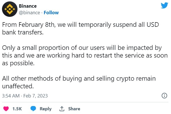Click the word 'unaffected.' in the tweet
Screen dimensions: 171x114
point(18,86)
